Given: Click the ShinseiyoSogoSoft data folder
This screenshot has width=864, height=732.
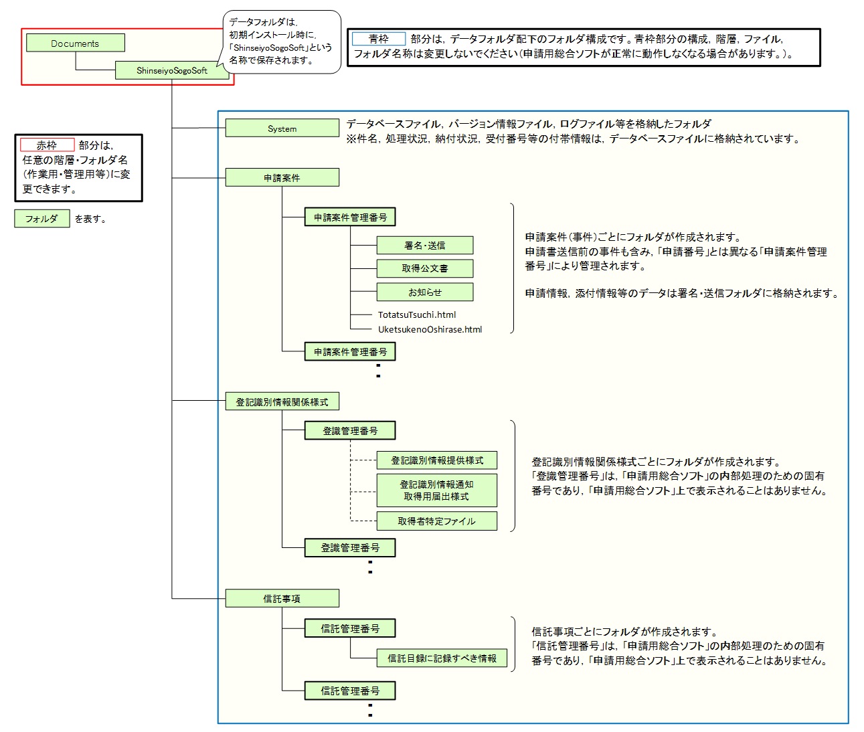Looking at the screenshot, I should [x=172, y=70].
